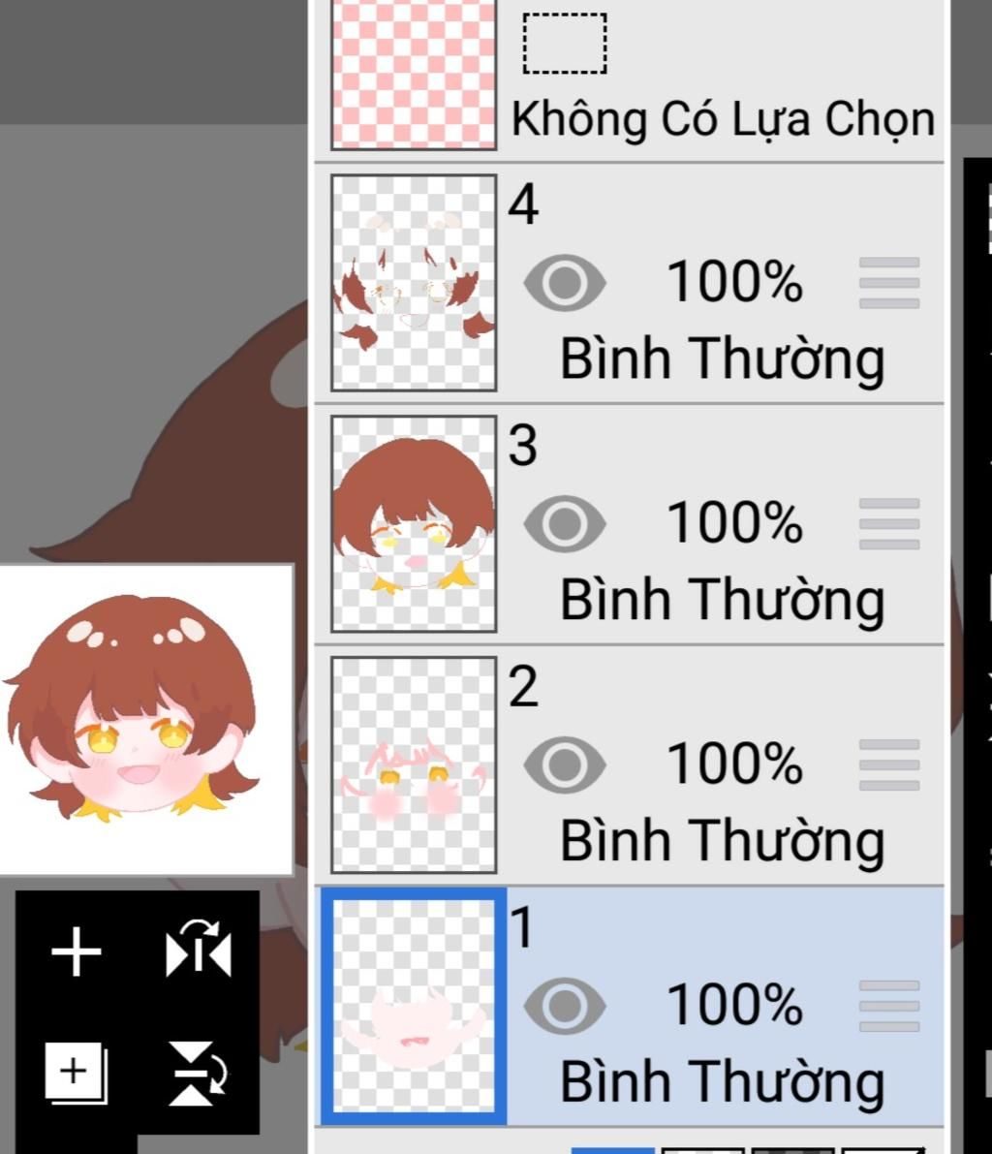Select the layer 3 hair thumbnail
Screen dimensions: 992x1154
[414, 524]
